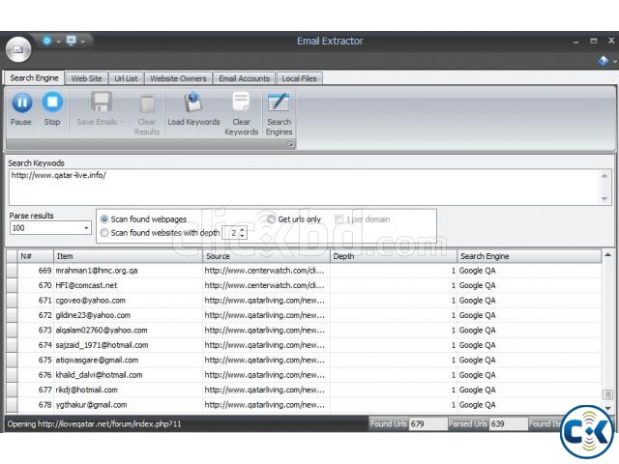Expand the monitor icon dropdown arrow
The image size is (619, 464).
(x=82, y=42)
